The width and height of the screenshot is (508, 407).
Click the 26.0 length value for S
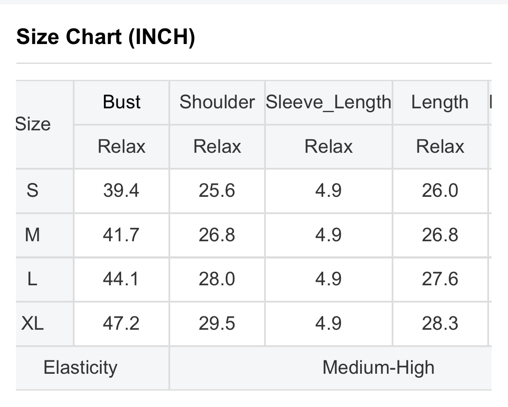pos(439,190)
